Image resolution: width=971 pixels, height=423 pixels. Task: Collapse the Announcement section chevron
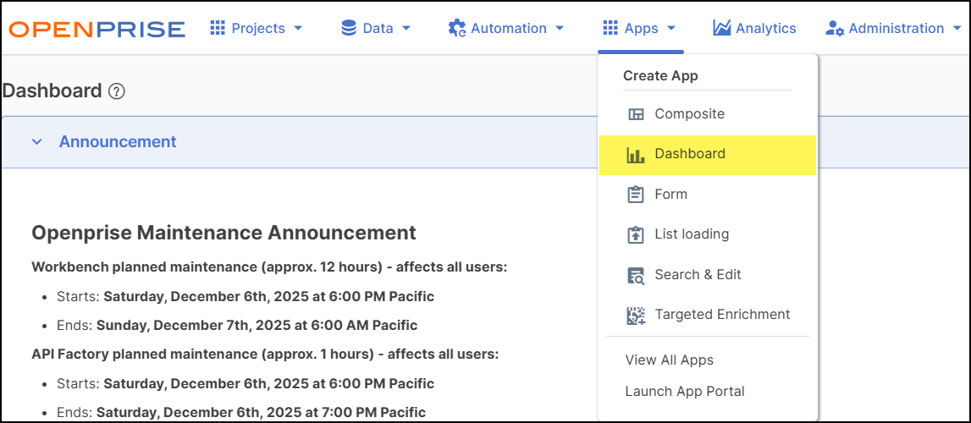[x=37, y=142]
